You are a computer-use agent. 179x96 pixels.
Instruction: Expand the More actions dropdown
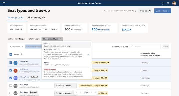(x=163, y=11)
